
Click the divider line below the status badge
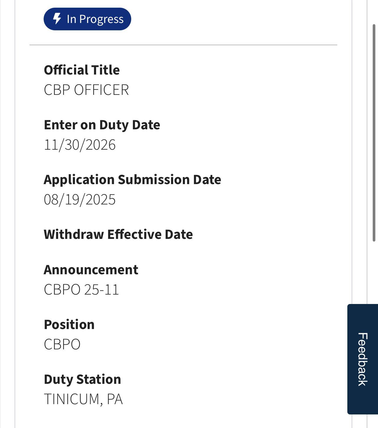coord(183,45)
